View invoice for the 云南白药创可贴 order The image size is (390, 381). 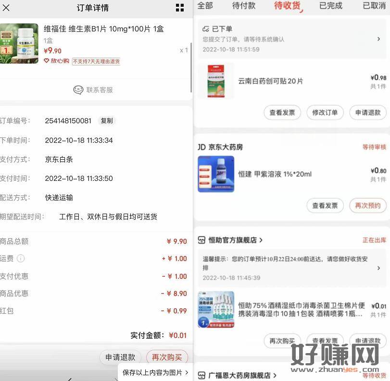282,113
